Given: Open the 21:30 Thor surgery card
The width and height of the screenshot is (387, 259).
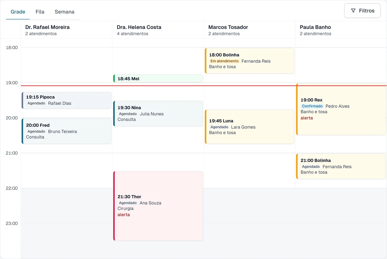Looking at the screenshot, I should (158, 206).
